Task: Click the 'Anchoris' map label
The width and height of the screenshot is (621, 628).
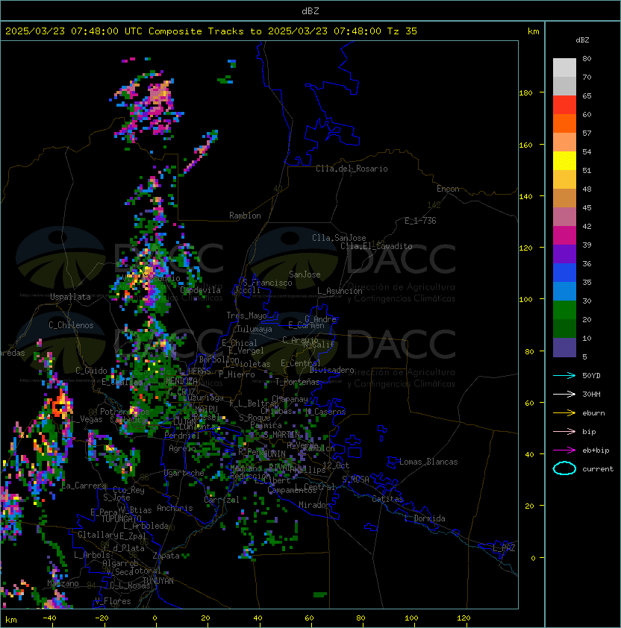Action: [175, 508]
